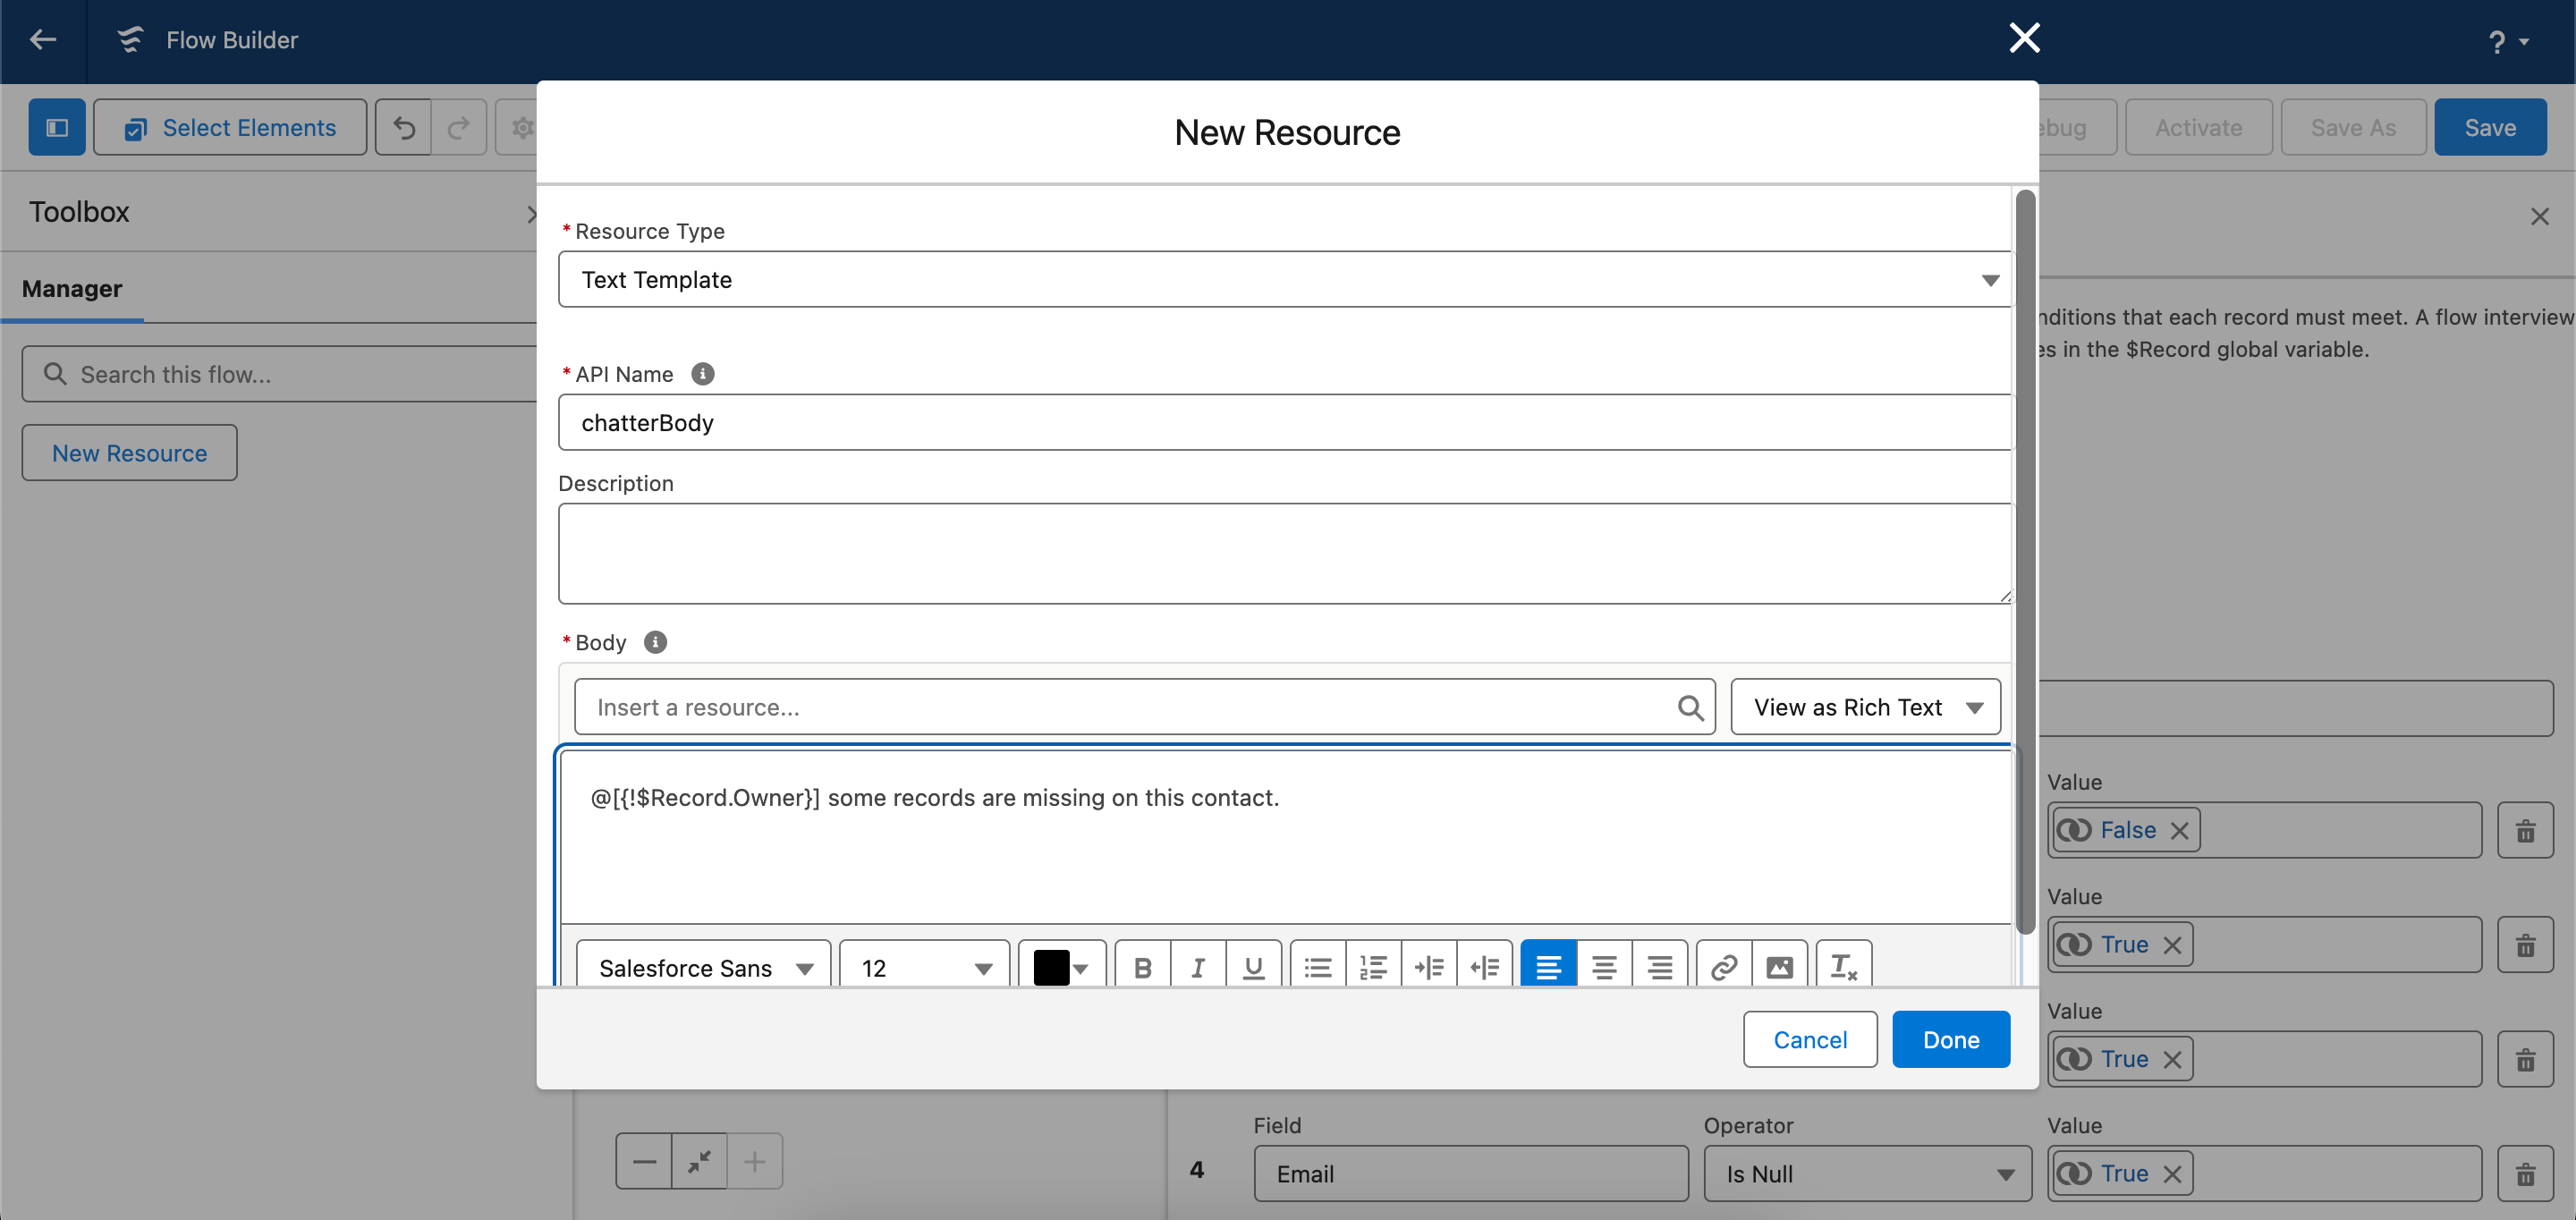Select the Manager tab in Toolbox
The height and width of the screenshot is (1220, 2576).
click(72, 289)
